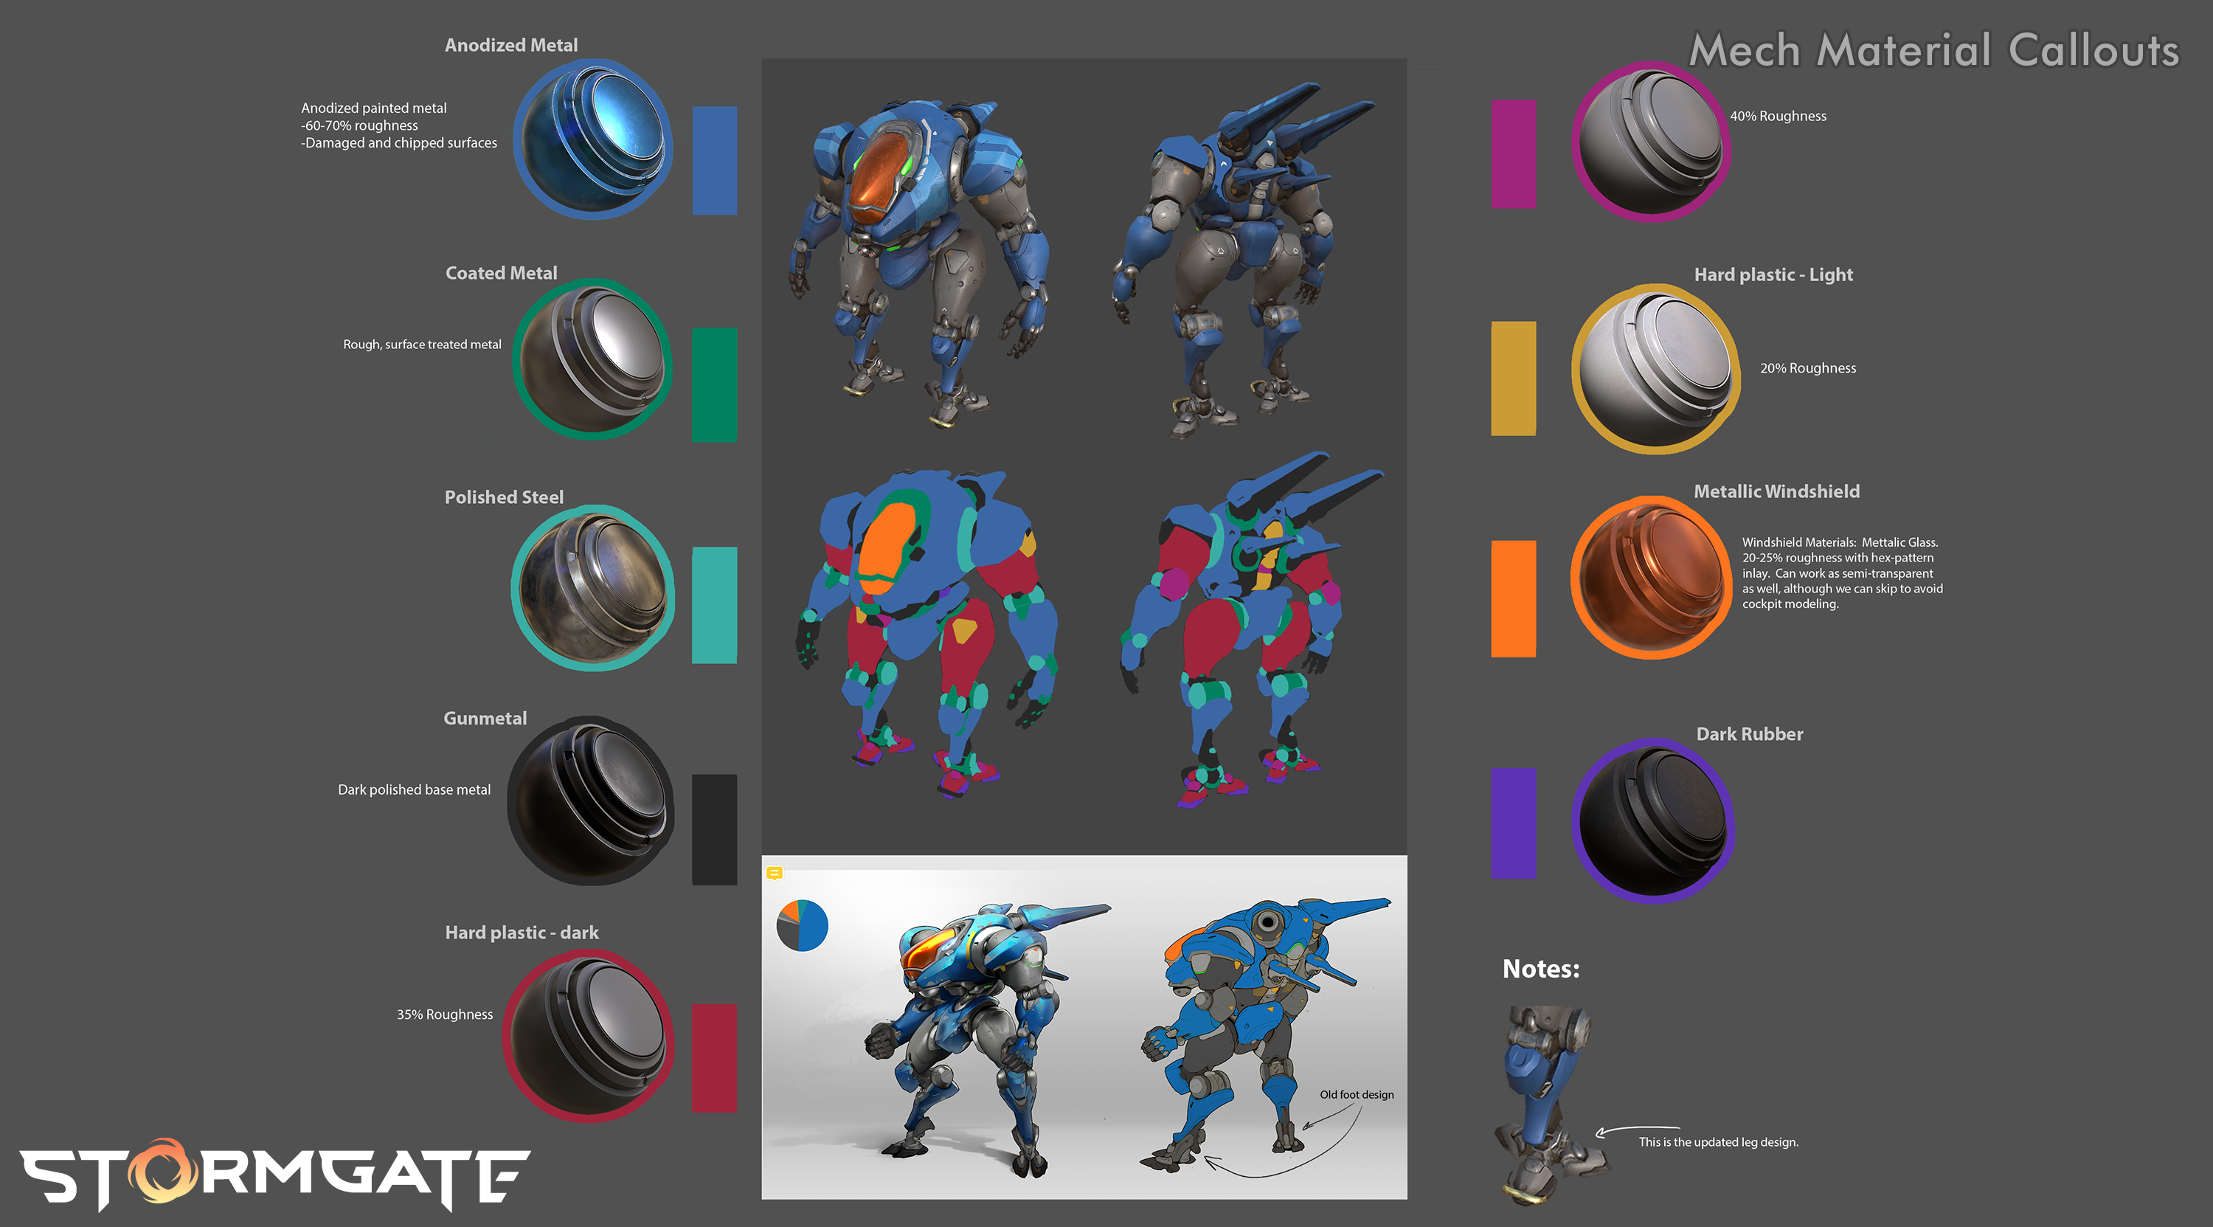
Task: Pick the green Coated Metal swatch
Action: 714,384
